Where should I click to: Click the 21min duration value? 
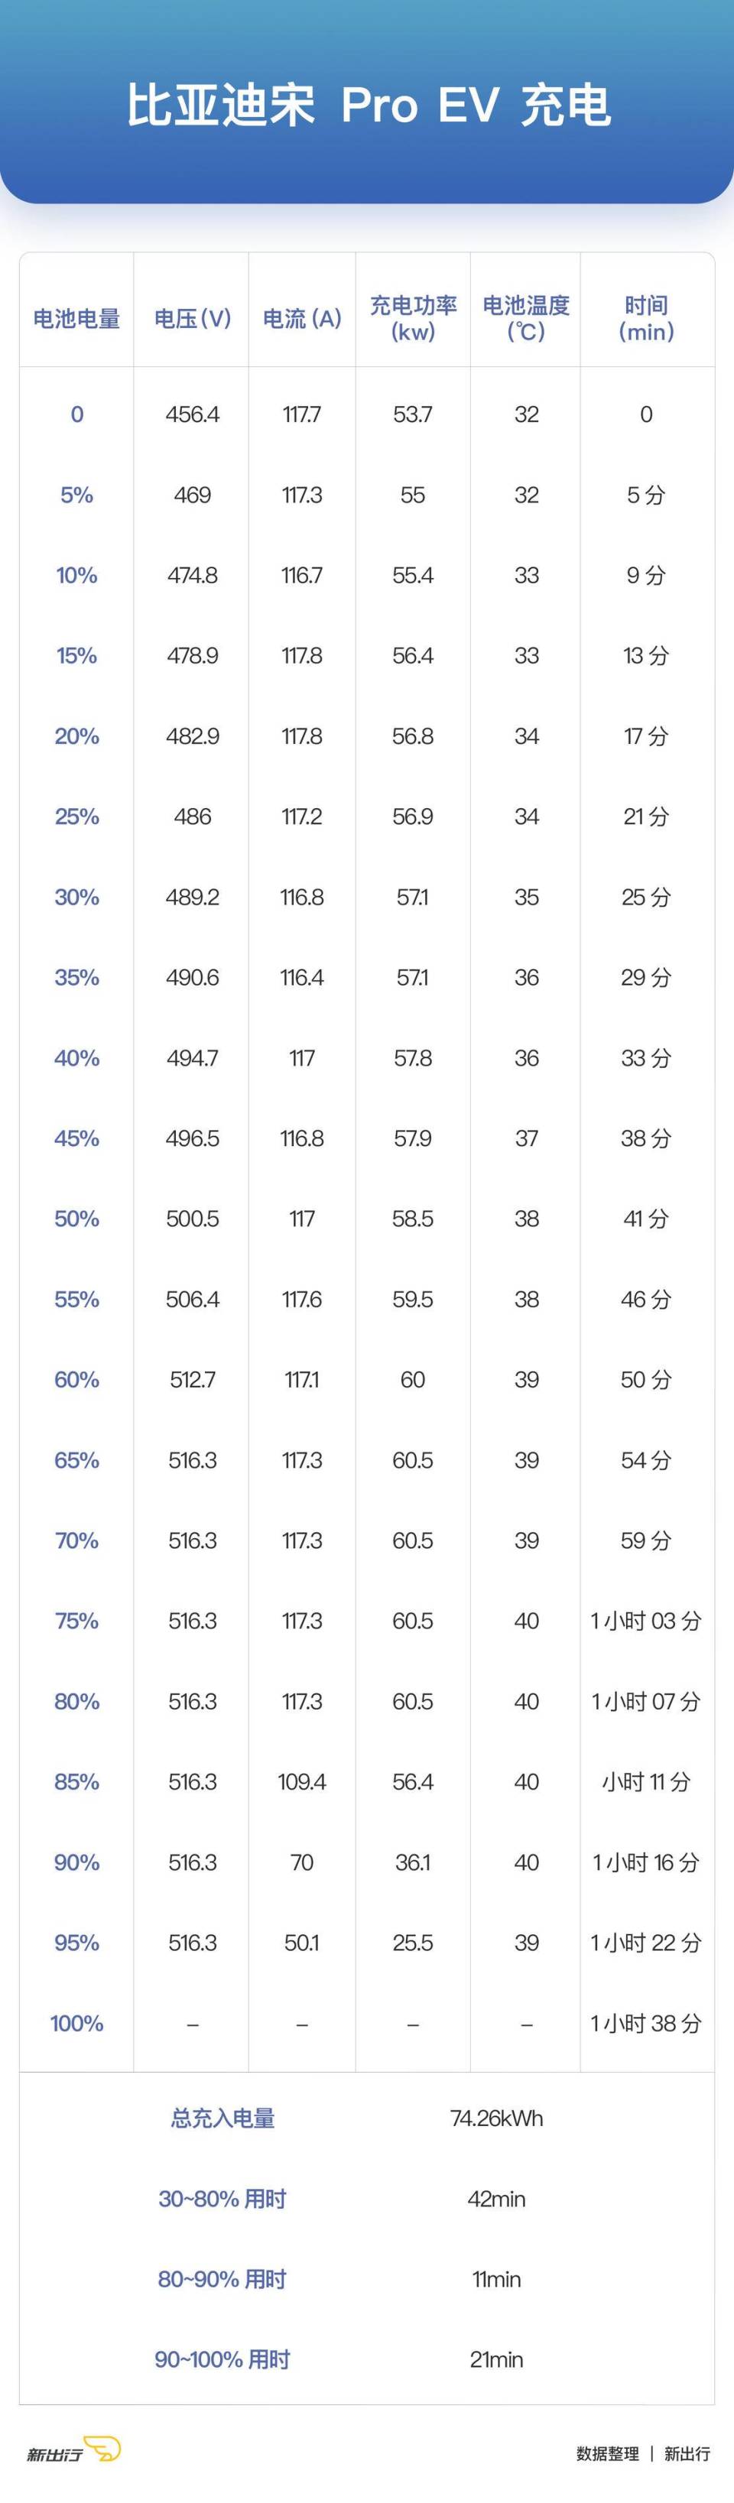[495, 2359]
